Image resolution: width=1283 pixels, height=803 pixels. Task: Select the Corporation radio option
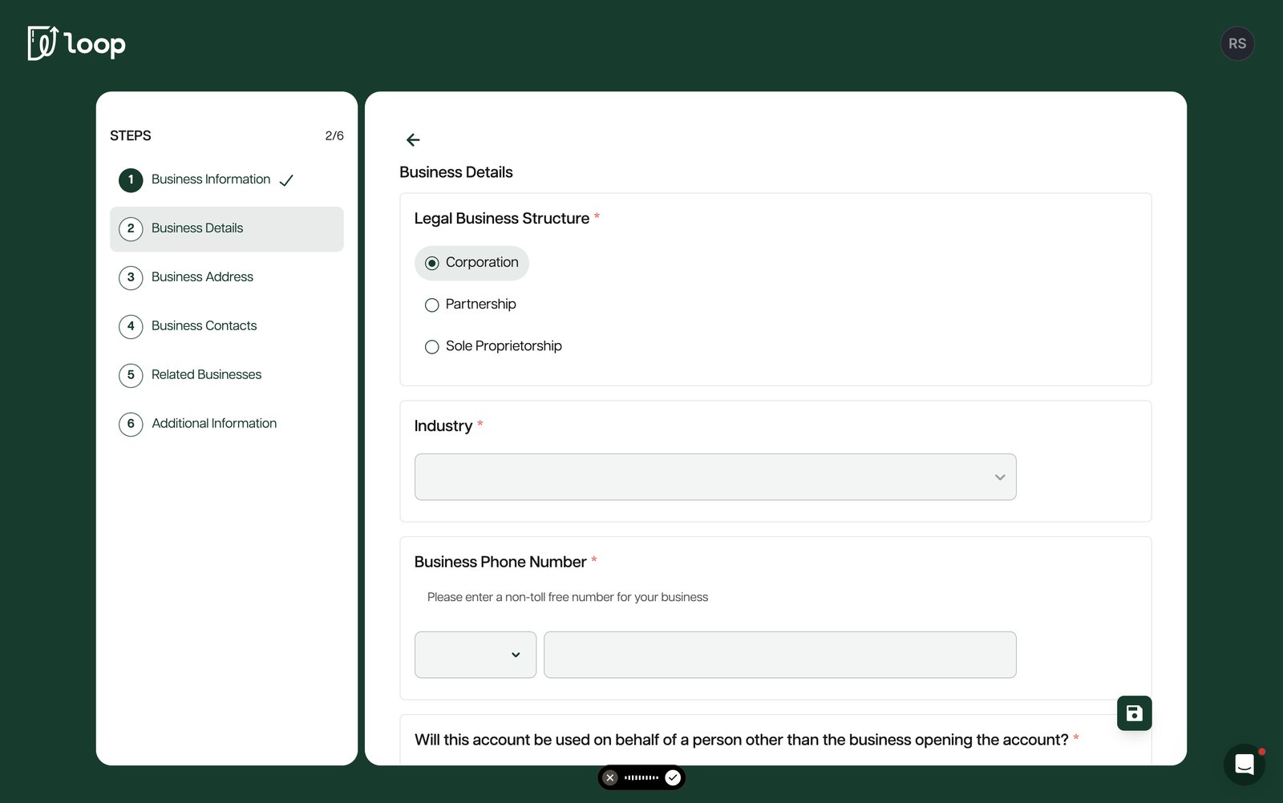pos(472,263)
